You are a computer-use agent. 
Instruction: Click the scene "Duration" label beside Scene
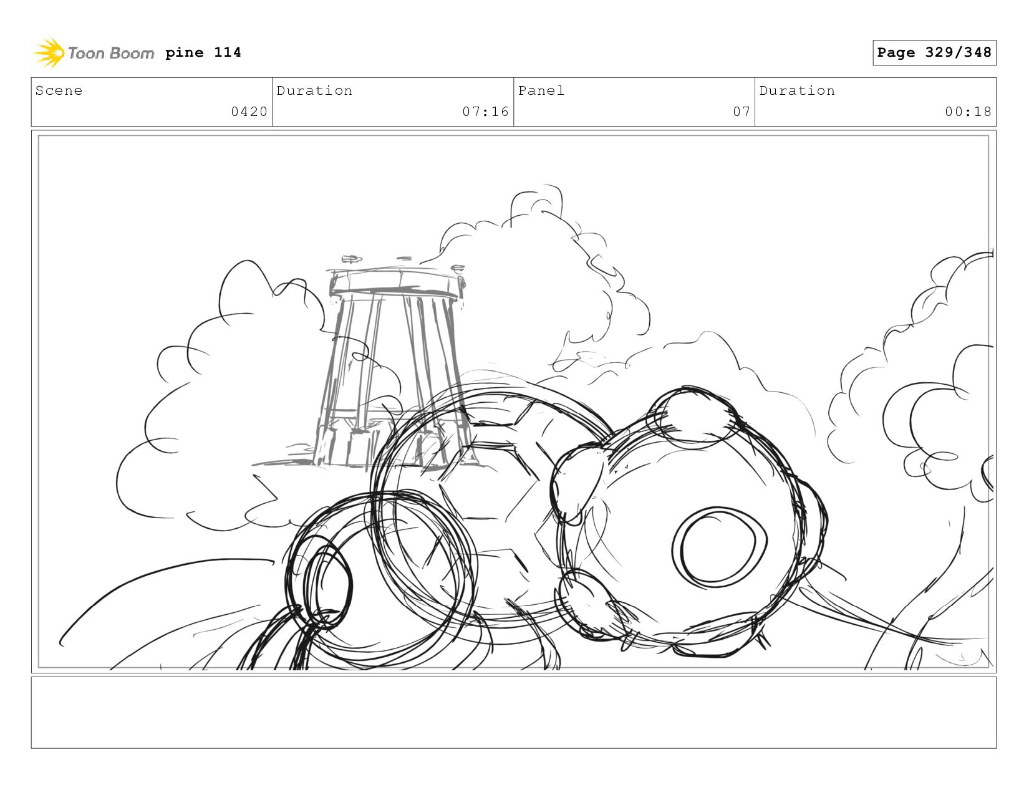click(314, 90)
